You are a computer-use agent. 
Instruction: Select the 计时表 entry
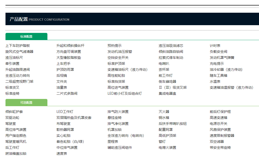tap(215, 46)
